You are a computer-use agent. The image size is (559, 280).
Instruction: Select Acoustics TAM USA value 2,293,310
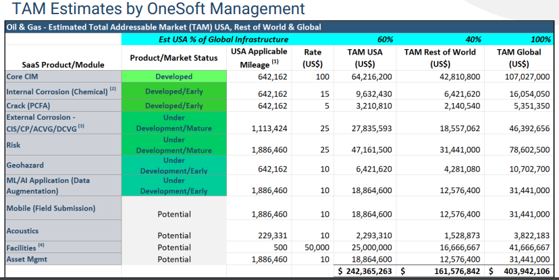pyautogui.click(x=373, y=235)
